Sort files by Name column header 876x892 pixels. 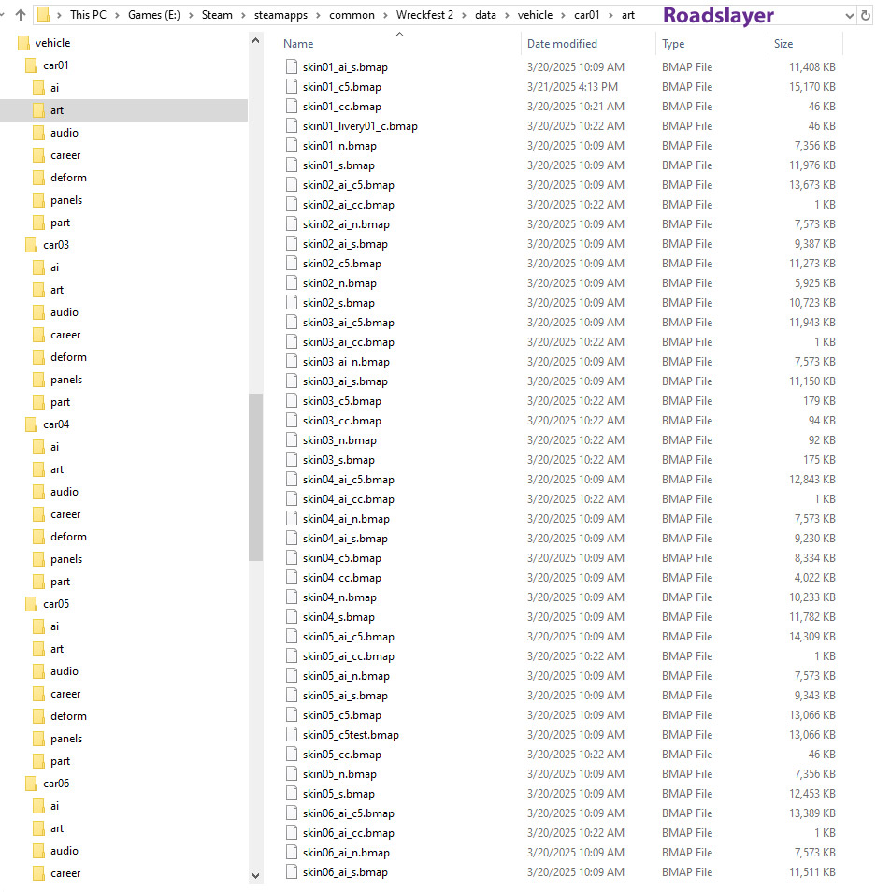pyautogui.click(x=298, y=44)
